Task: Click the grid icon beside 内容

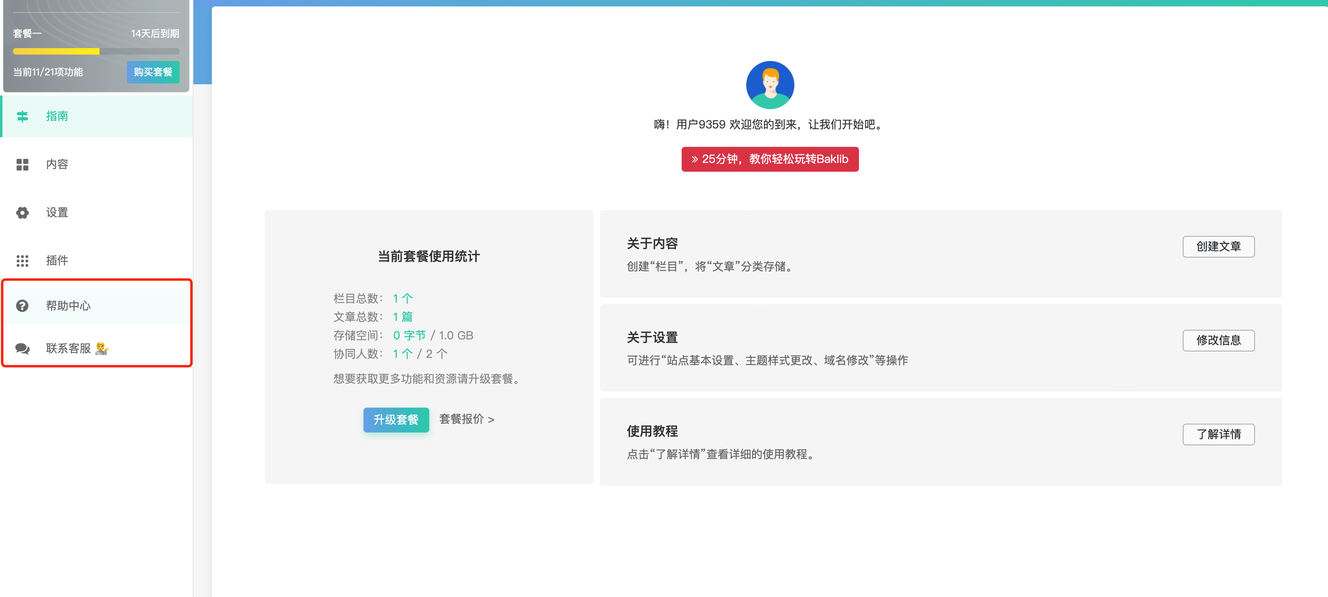Action: pos(22,164)
